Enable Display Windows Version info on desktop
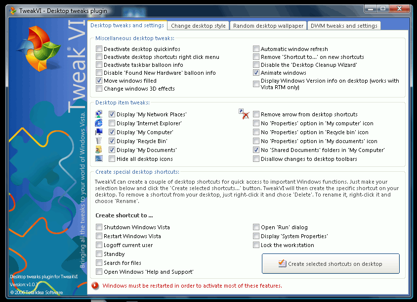This screenshot has width=417, height=302. coord(256,84)
